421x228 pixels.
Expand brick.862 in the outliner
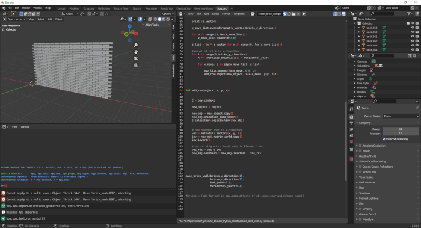point(359,41)
